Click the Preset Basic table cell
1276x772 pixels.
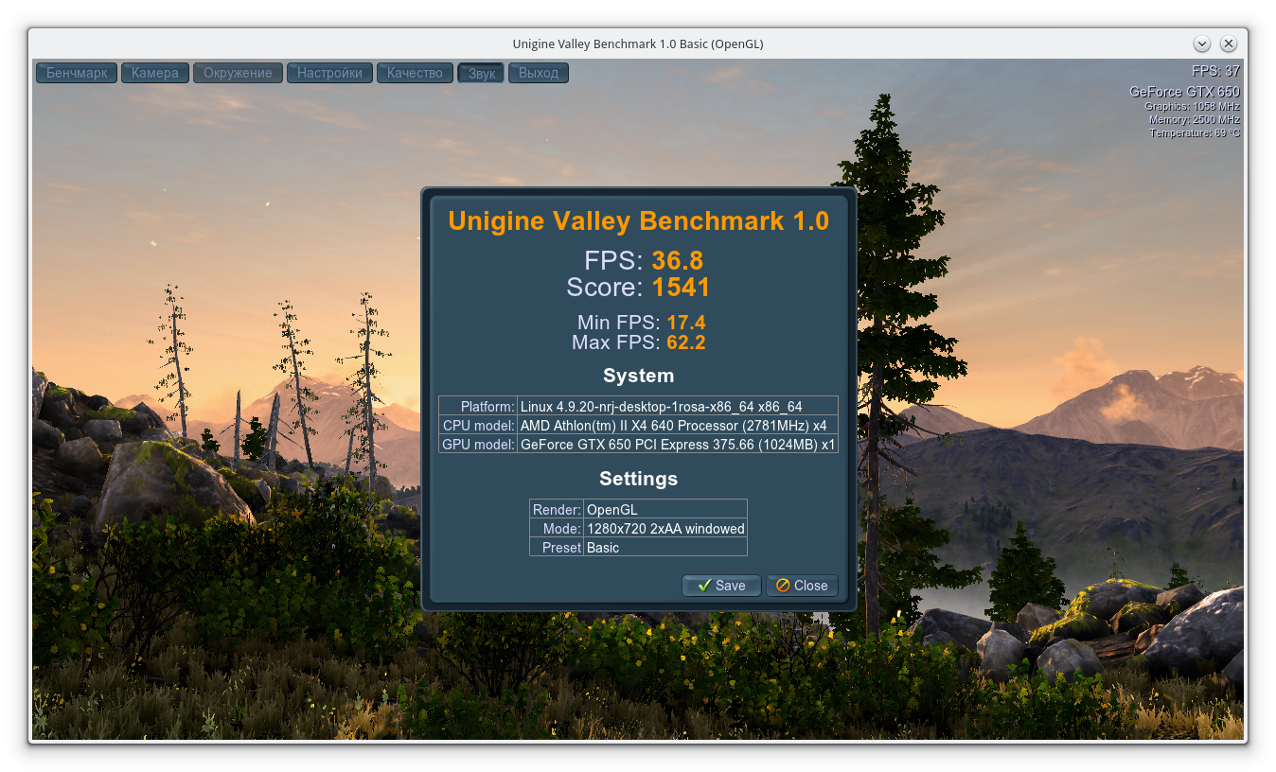pos(665,547)
